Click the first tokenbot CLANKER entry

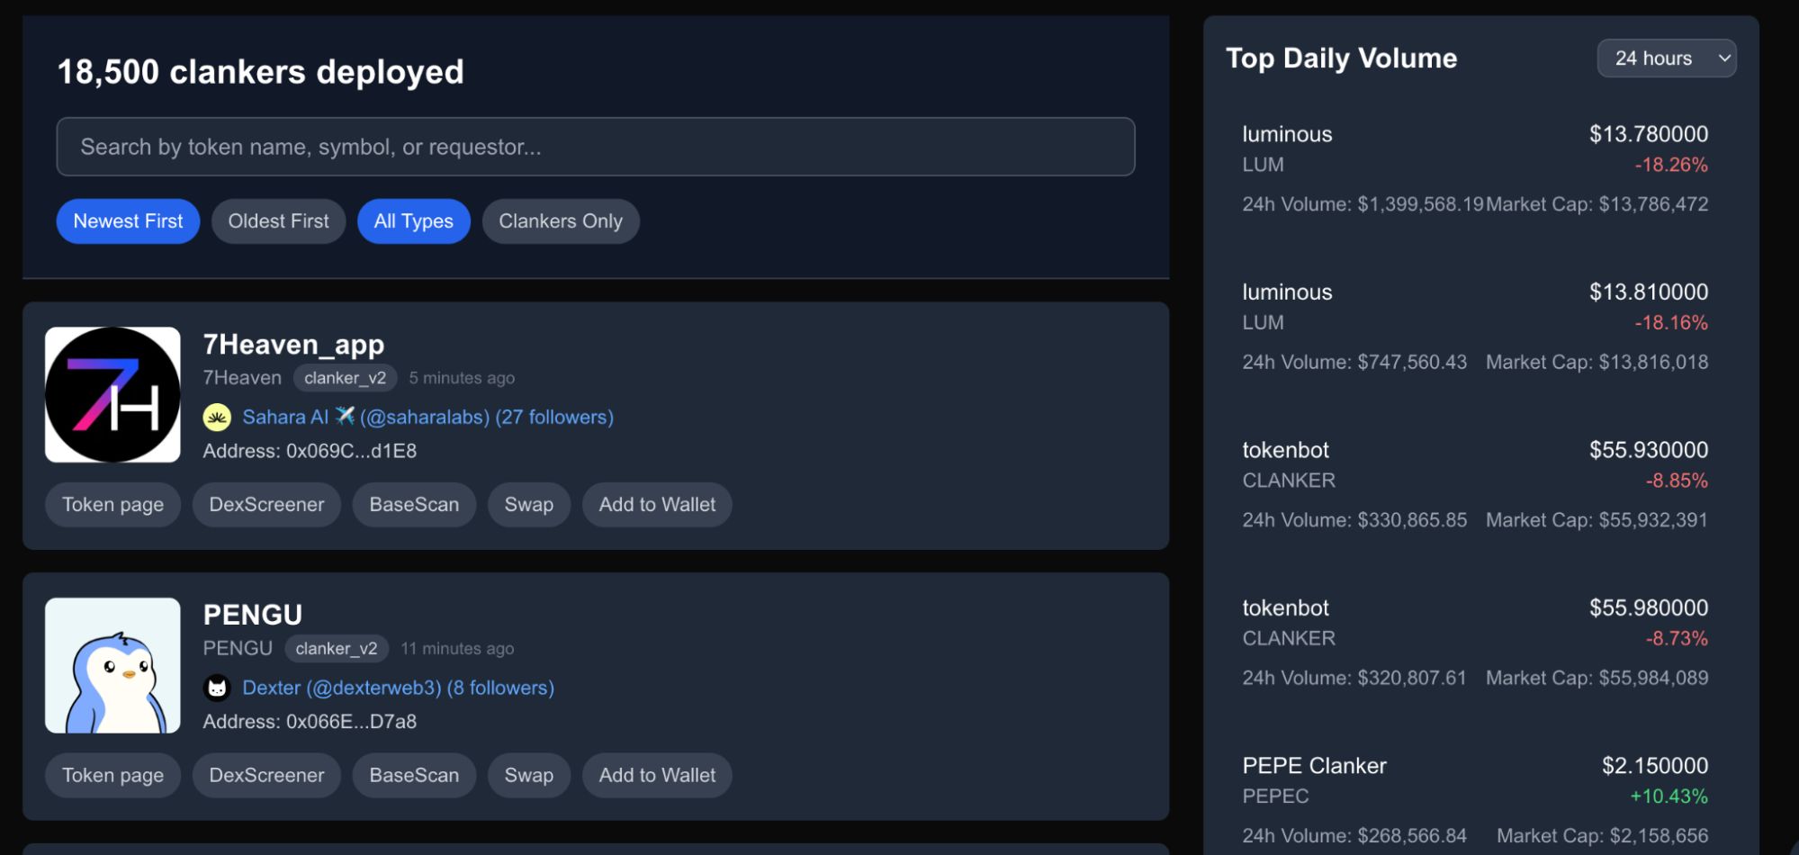[1474, 483]
